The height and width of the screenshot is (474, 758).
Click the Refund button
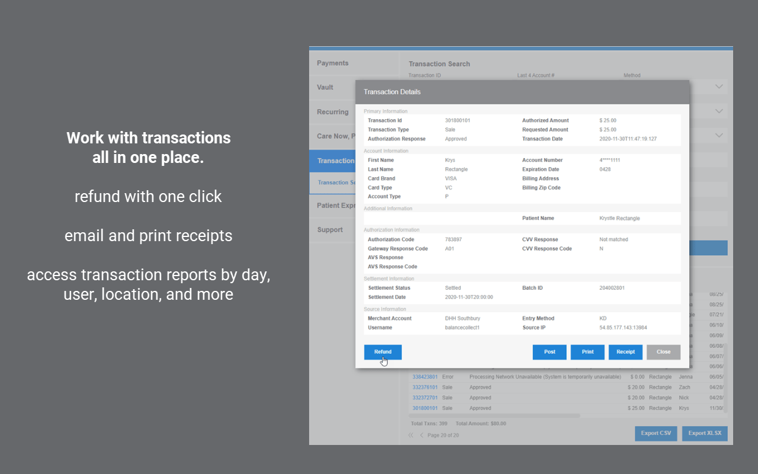(x=383, y=352)
